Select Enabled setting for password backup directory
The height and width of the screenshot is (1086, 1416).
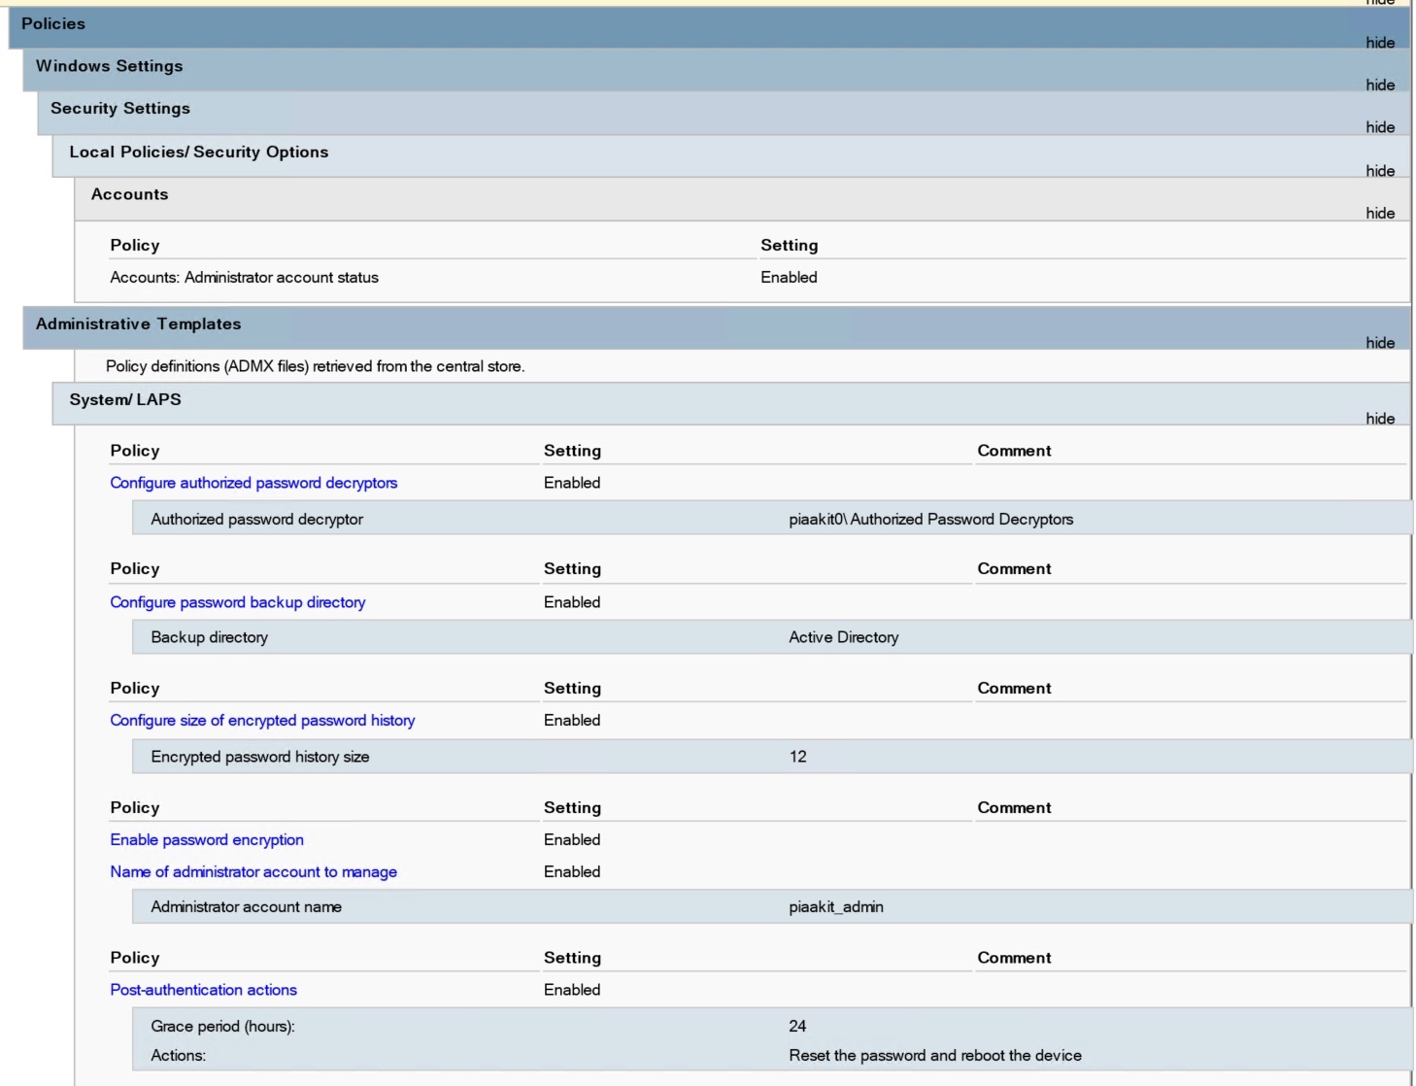tap(572, 602)
